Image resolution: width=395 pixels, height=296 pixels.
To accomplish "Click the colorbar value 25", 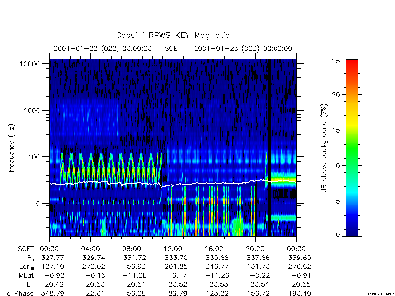I will (x=336, y=61).
